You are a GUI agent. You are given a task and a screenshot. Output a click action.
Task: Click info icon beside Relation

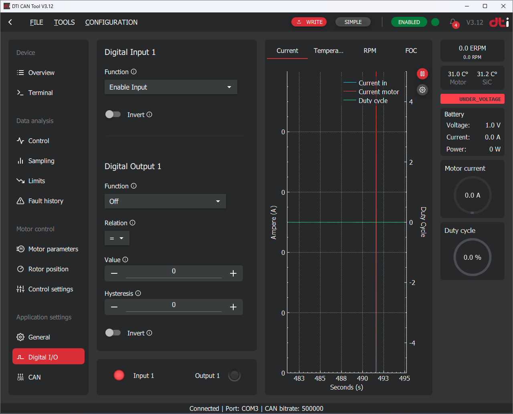133,223
